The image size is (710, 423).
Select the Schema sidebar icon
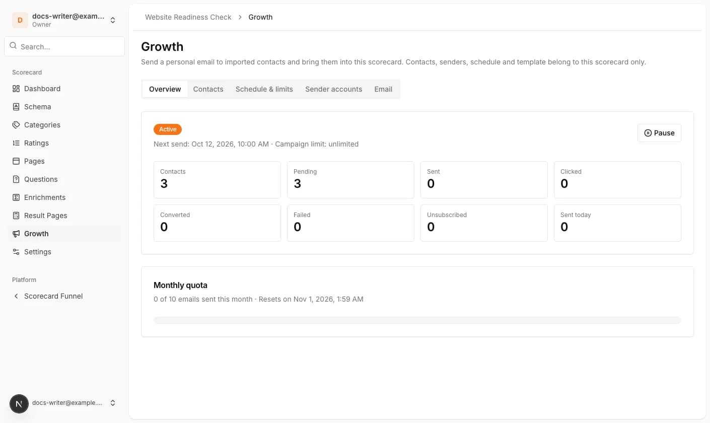16,107
